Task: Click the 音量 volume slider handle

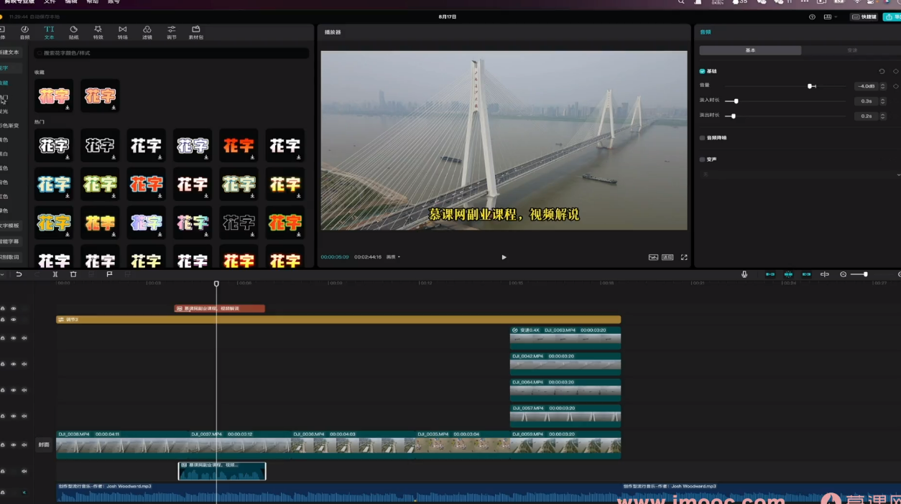Action: [x=810, y=86]
